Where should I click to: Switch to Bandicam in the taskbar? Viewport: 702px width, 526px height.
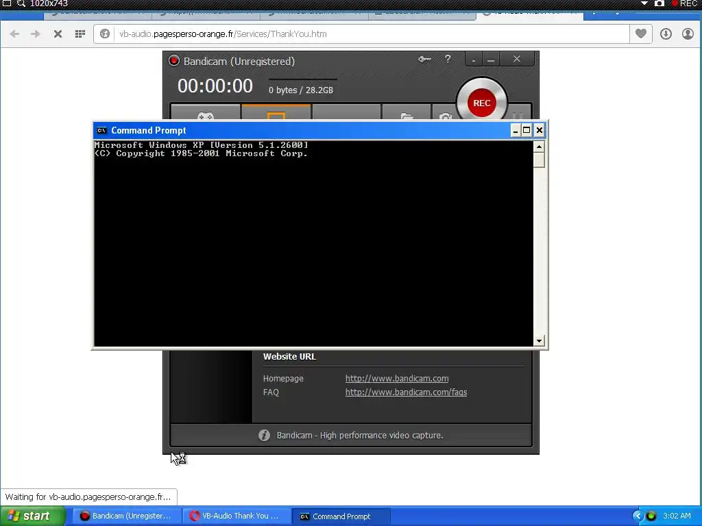coord(125,516)
